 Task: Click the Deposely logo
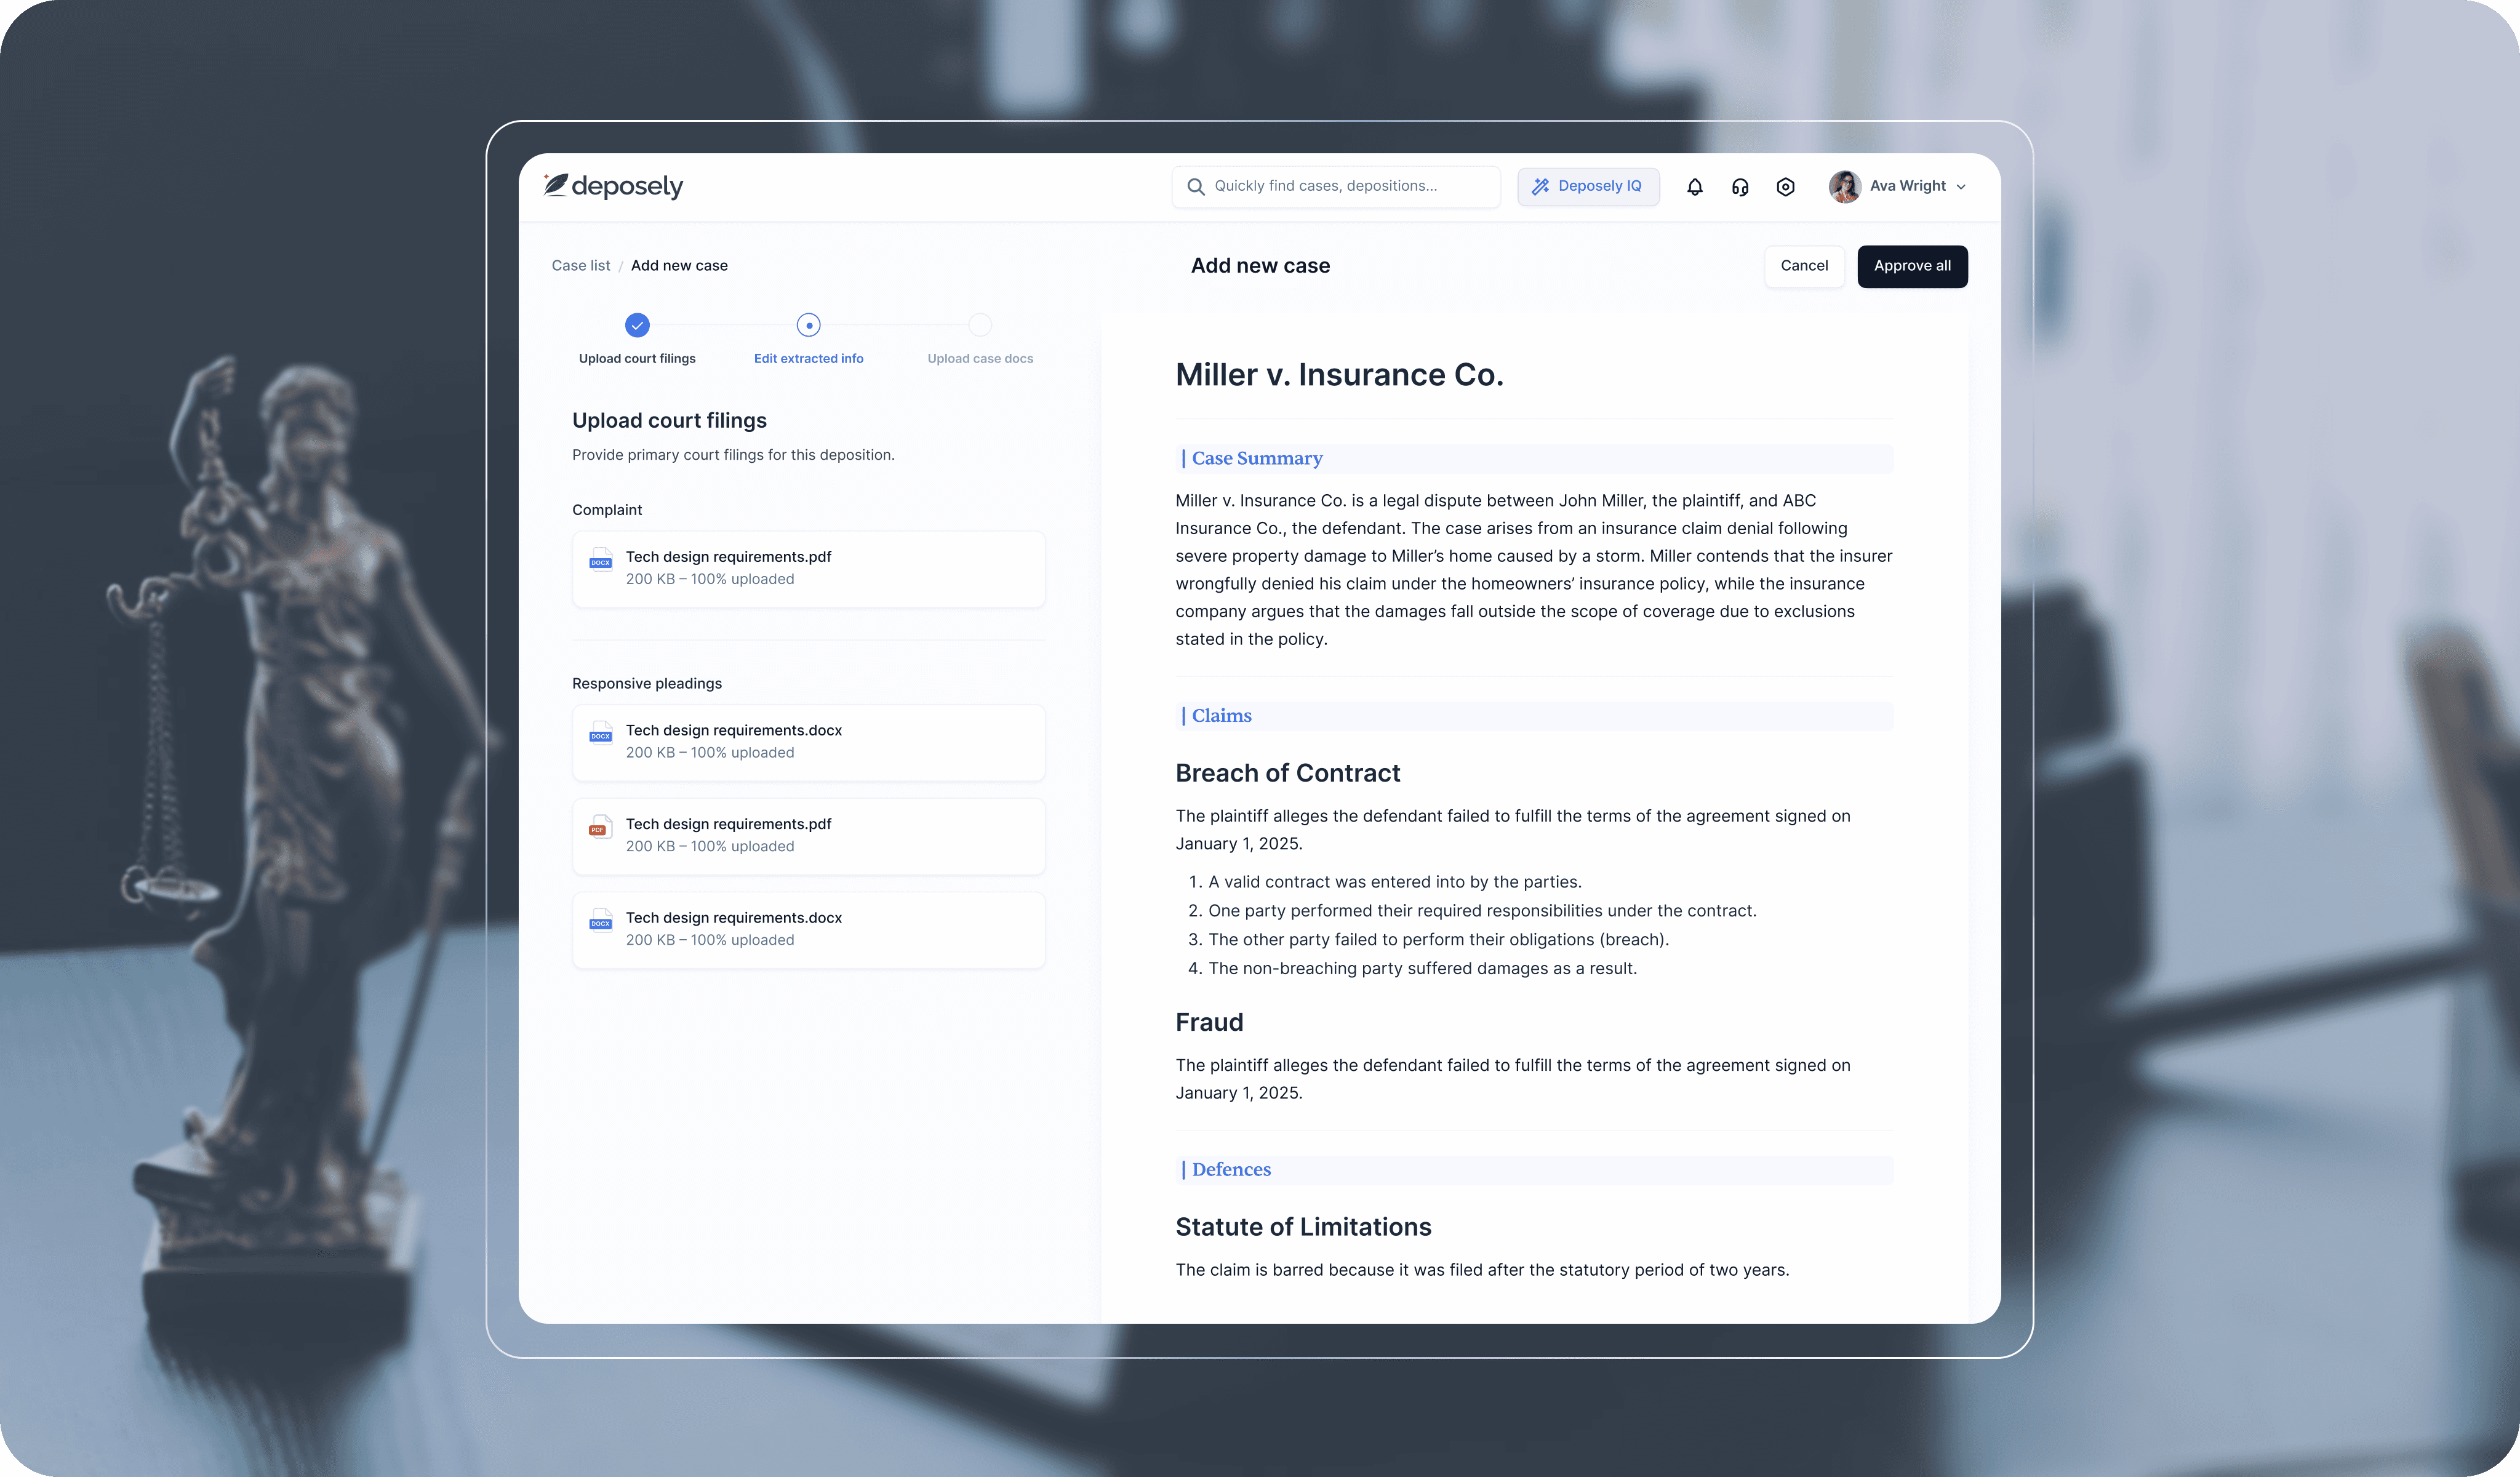[x=613, y=186]
